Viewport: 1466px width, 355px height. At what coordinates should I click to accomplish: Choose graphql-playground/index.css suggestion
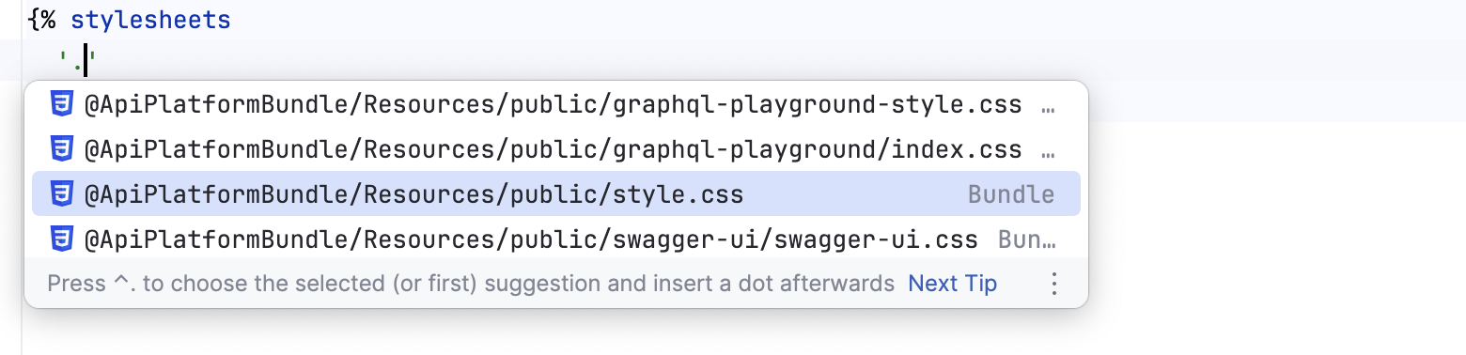pos(555,149)
